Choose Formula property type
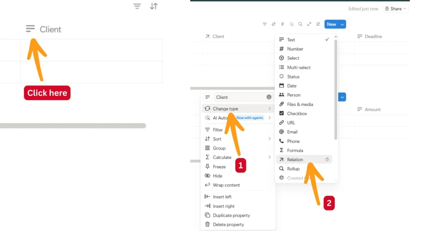This screenshot has width=423, height=231. pos(304,150)
